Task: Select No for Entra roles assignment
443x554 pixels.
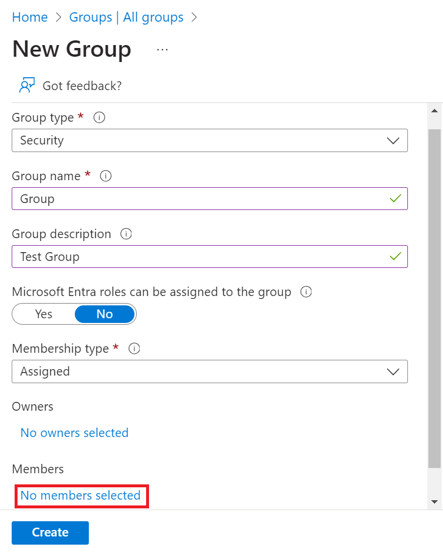Action: [x=105, y=314]
